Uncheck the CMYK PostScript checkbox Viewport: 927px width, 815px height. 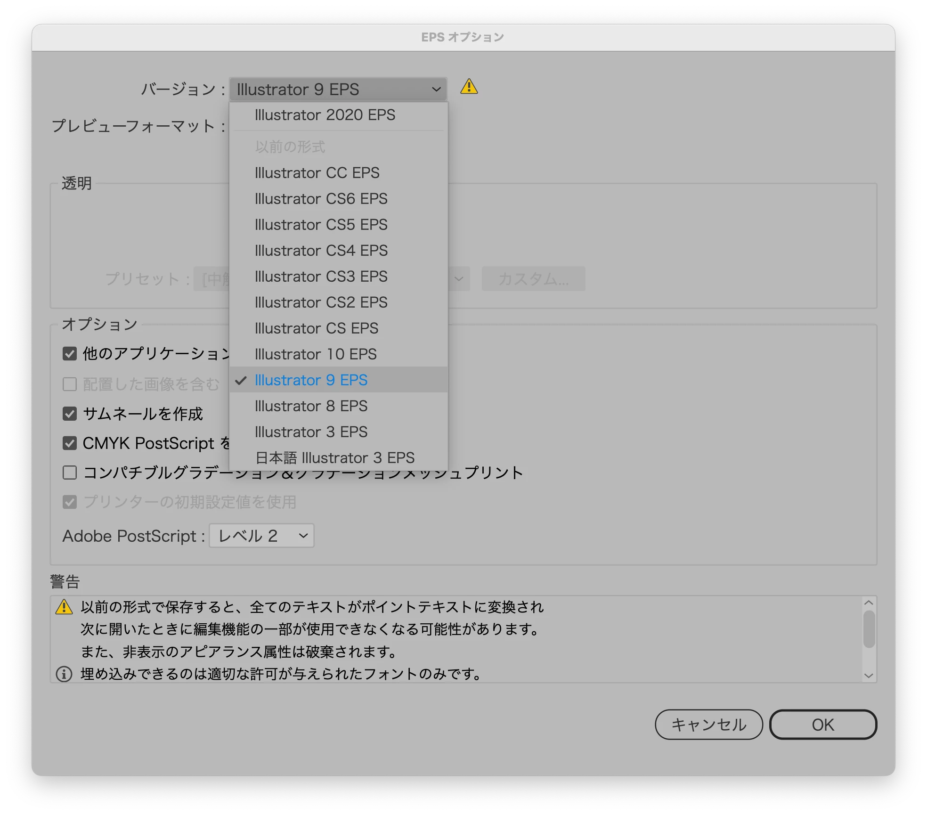tap(70, 443)
